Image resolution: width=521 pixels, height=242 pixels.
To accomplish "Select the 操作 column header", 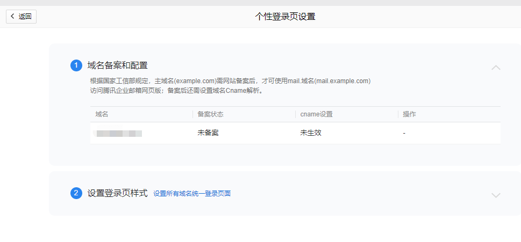I will [409, 114].
